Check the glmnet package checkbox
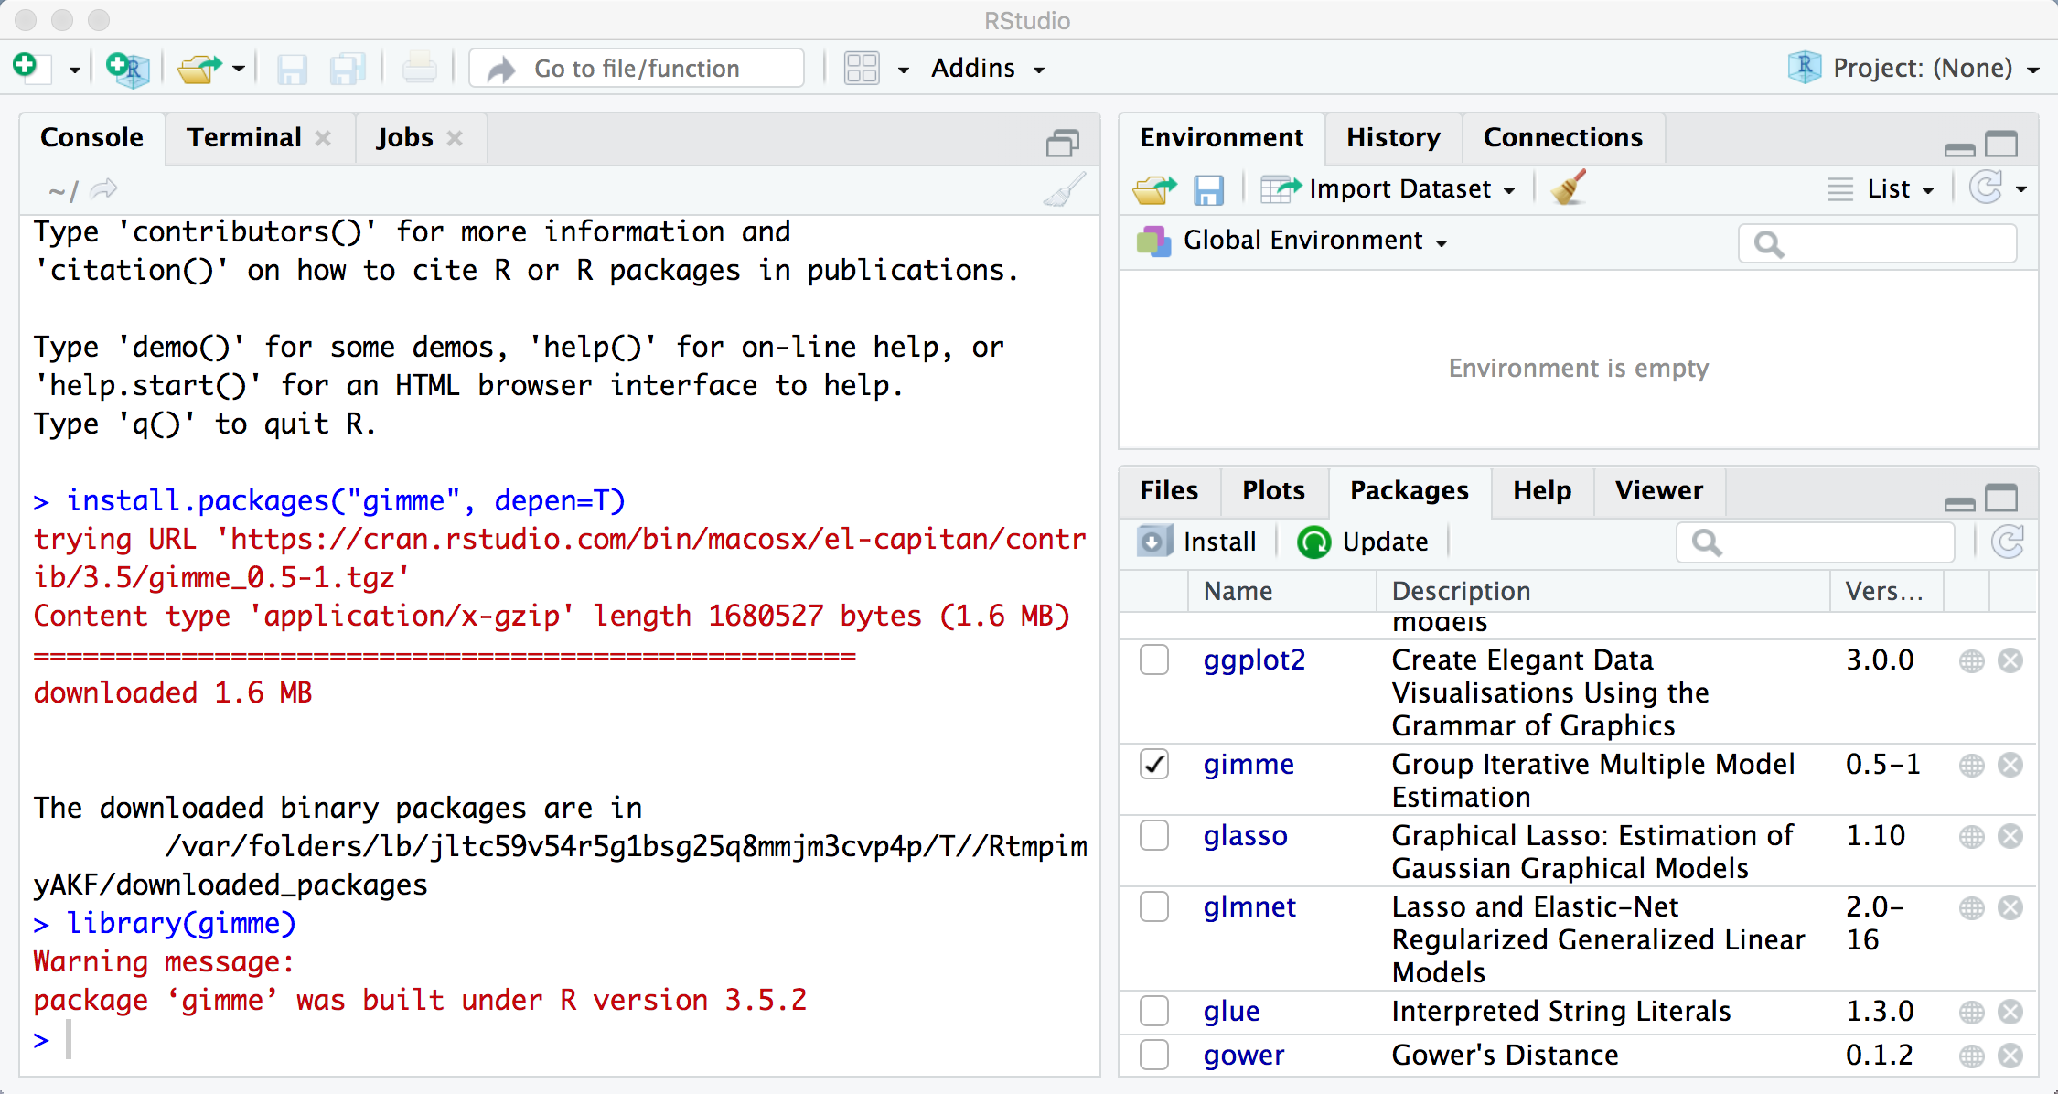Image resolution: width=2058 pixels, height=1094 pixels. (x=1154, y=906)
